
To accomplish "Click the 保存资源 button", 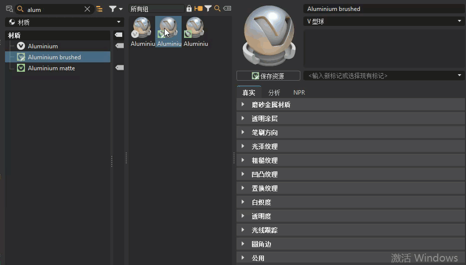I will pyautogui.click(x=268, y=76).
